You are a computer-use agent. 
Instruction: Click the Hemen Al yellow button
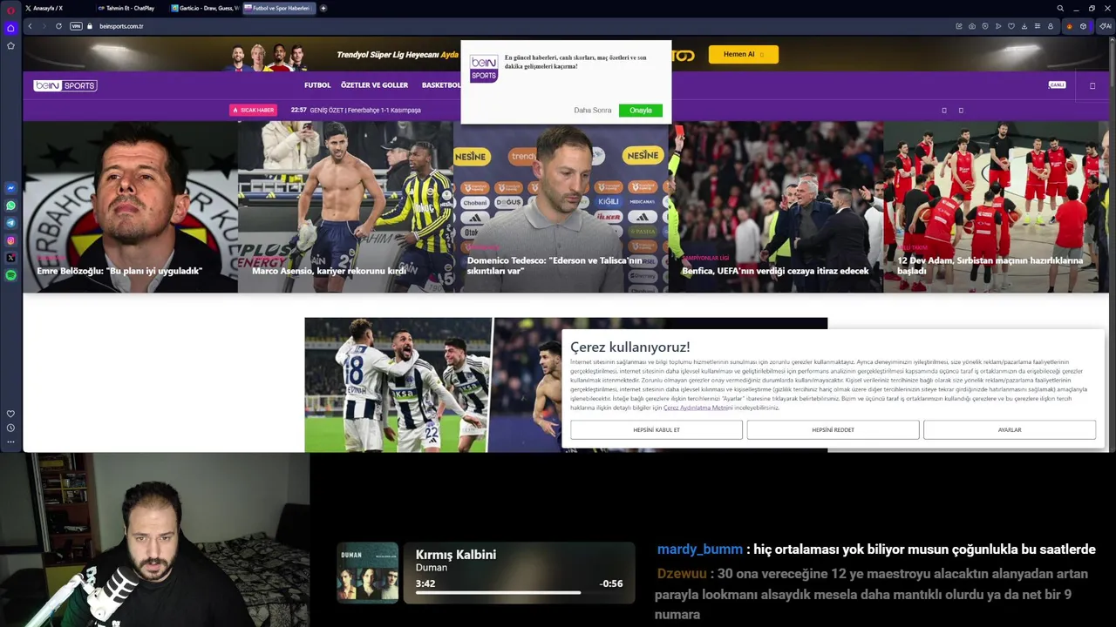[743, 54]
